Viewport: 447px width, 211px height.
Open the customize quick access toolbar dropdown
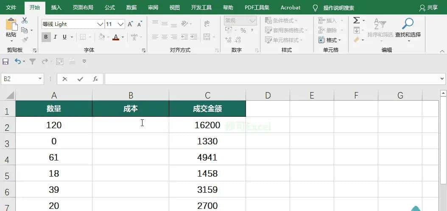point(84,62)
